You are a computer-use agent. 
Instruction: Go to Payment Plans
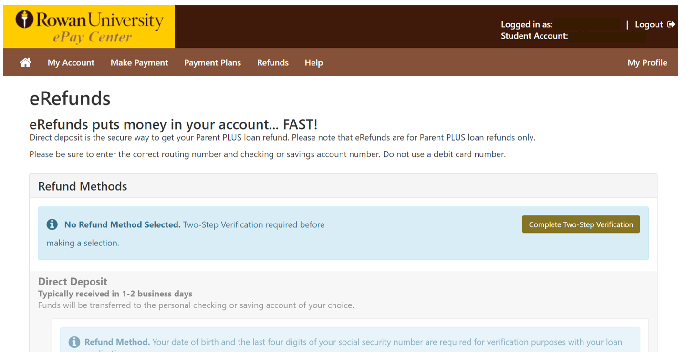pyautogui.click(x=212, y=62)
